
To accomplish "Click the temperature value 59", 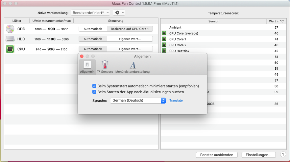I will (276, 92).
